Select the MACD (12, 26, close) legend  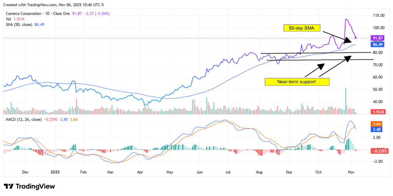coord(23,119)
